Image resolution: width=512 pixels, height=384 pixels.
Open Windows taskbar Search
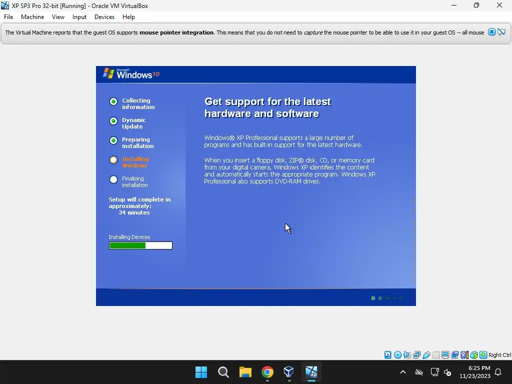coord(223,372)
